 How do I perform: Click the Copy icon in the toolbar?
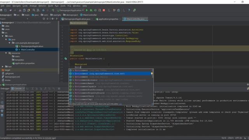tap(24, 10)
